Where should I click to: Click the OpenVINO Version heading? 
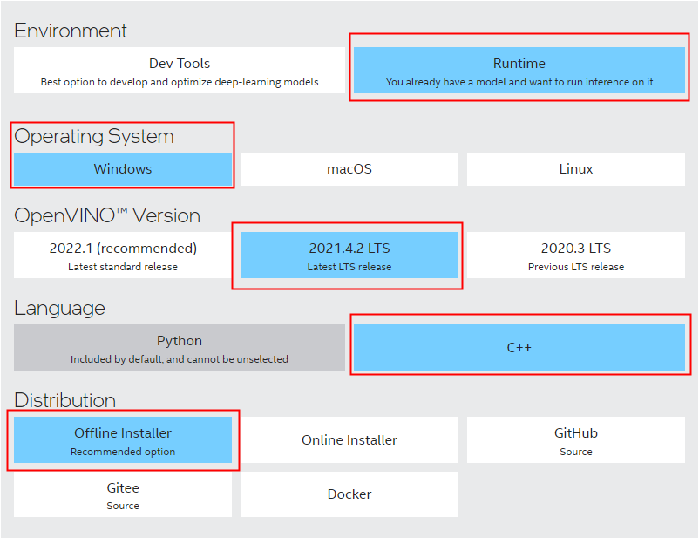pos(107,215)
